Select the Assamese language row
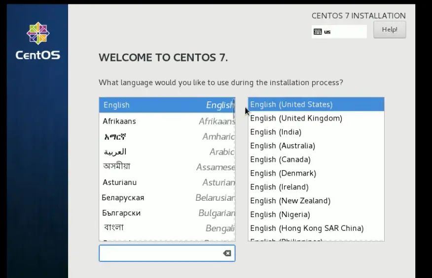Image resolution: width=432 pixels, height=278 pixels. coord(167,167)
